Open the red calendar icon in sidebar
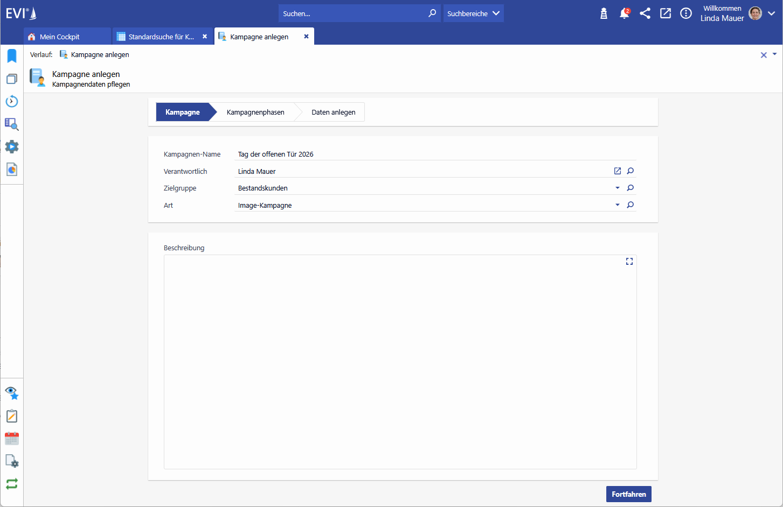783x507 pixels. [12, 439]
